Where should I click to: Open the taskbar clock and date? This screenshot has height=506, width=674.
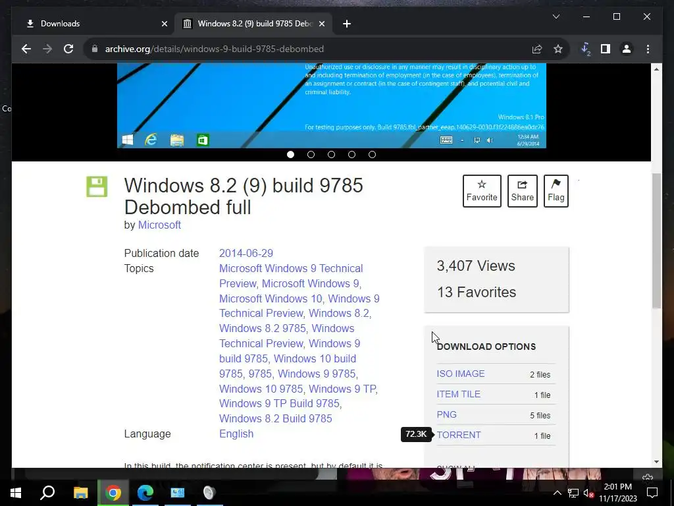(x=618, y=493)
